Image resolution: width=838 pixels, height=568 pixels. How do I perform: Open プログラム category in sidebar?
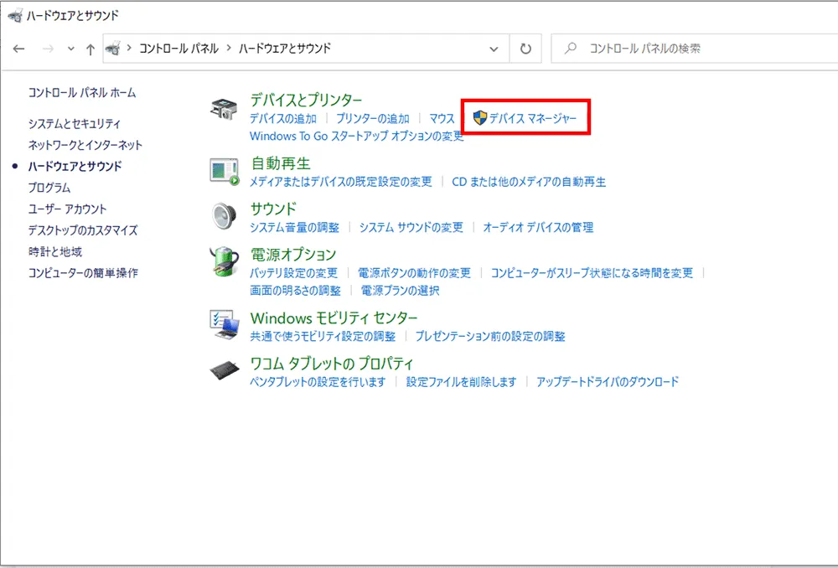pos(49,188)
